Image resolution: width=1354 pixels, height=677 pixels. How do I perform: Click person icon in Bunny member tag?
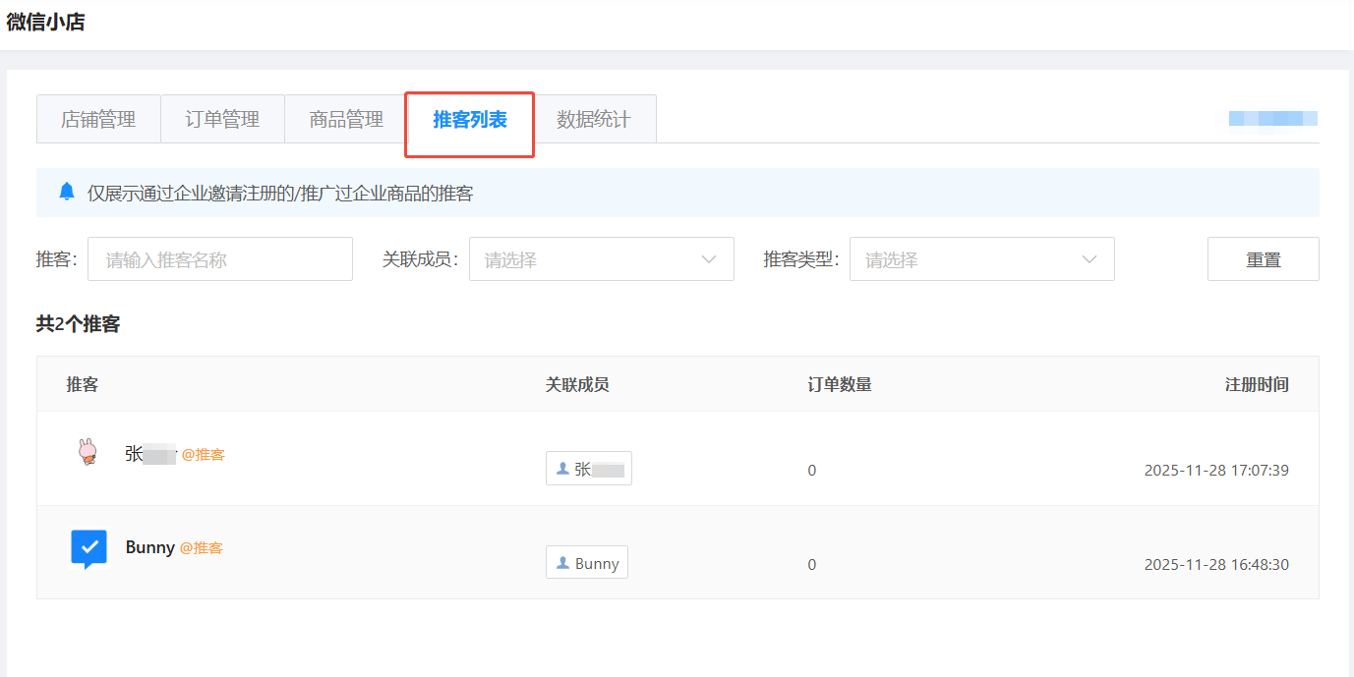562,563
